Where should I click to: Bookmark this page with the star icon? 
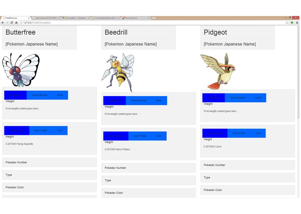[287, 23]
